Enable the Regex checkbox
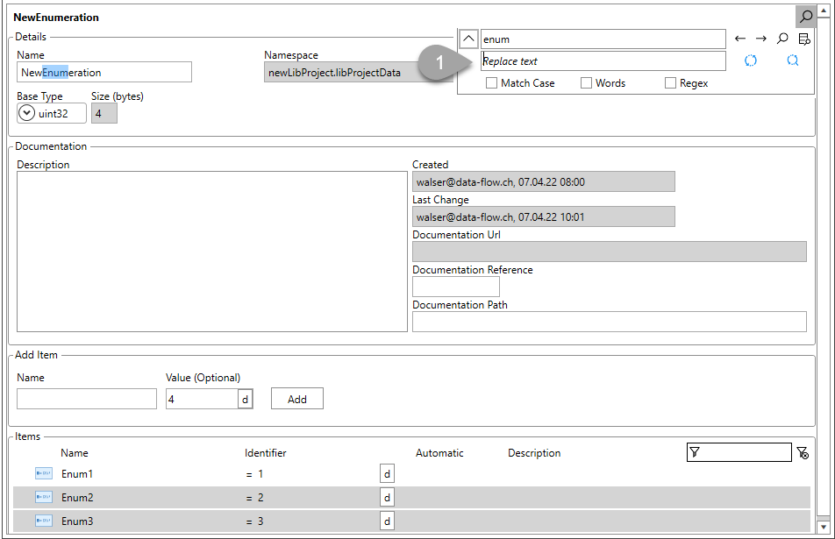 [670, 83]
